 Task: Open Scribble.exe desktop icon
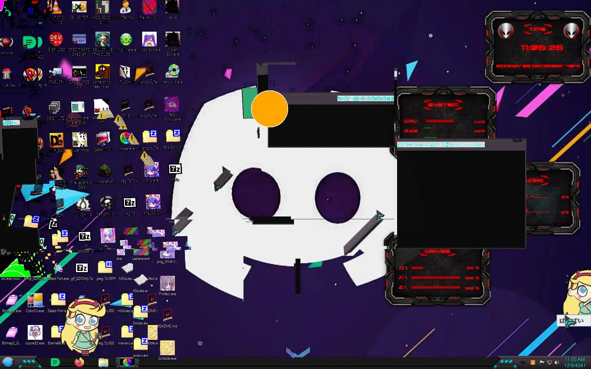click(x=167, y=348)
